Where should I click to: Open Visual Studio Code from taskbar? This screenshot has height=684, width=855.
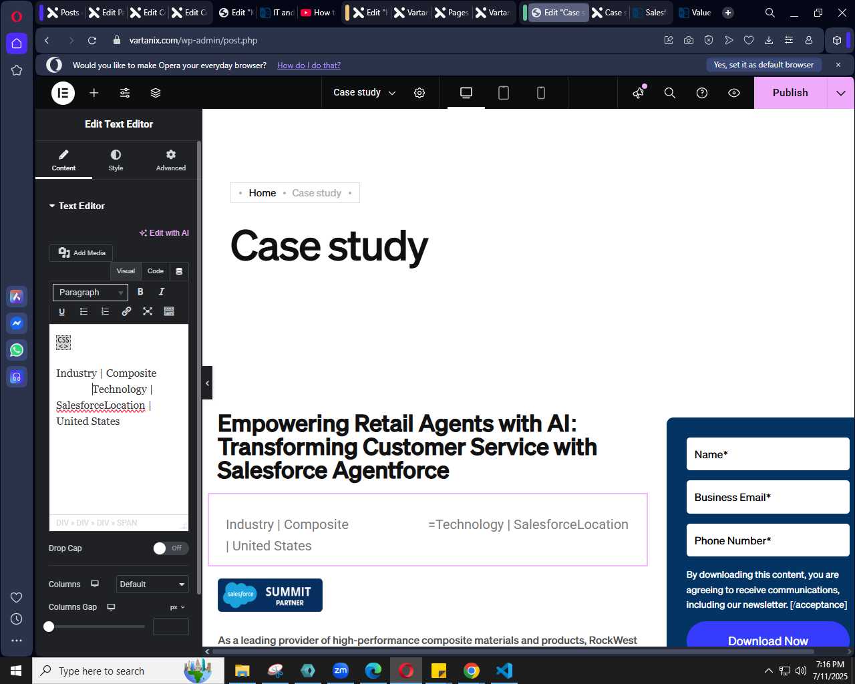click(504, 671)
